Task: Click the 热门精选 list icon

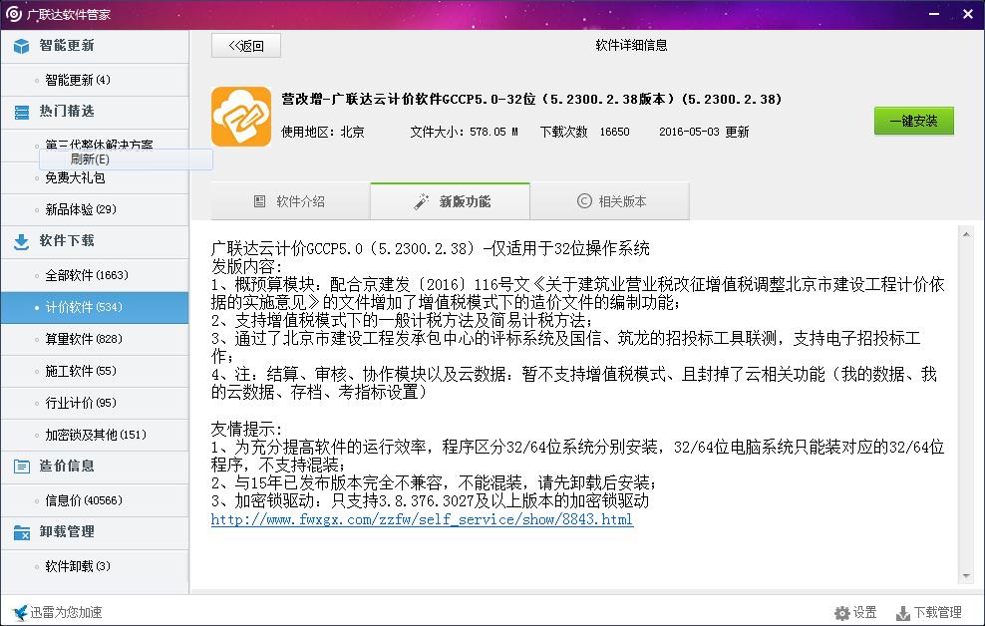Action: click(21, 113)
